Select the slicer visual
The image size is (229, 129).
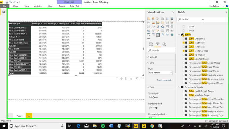tap(148, 35)
